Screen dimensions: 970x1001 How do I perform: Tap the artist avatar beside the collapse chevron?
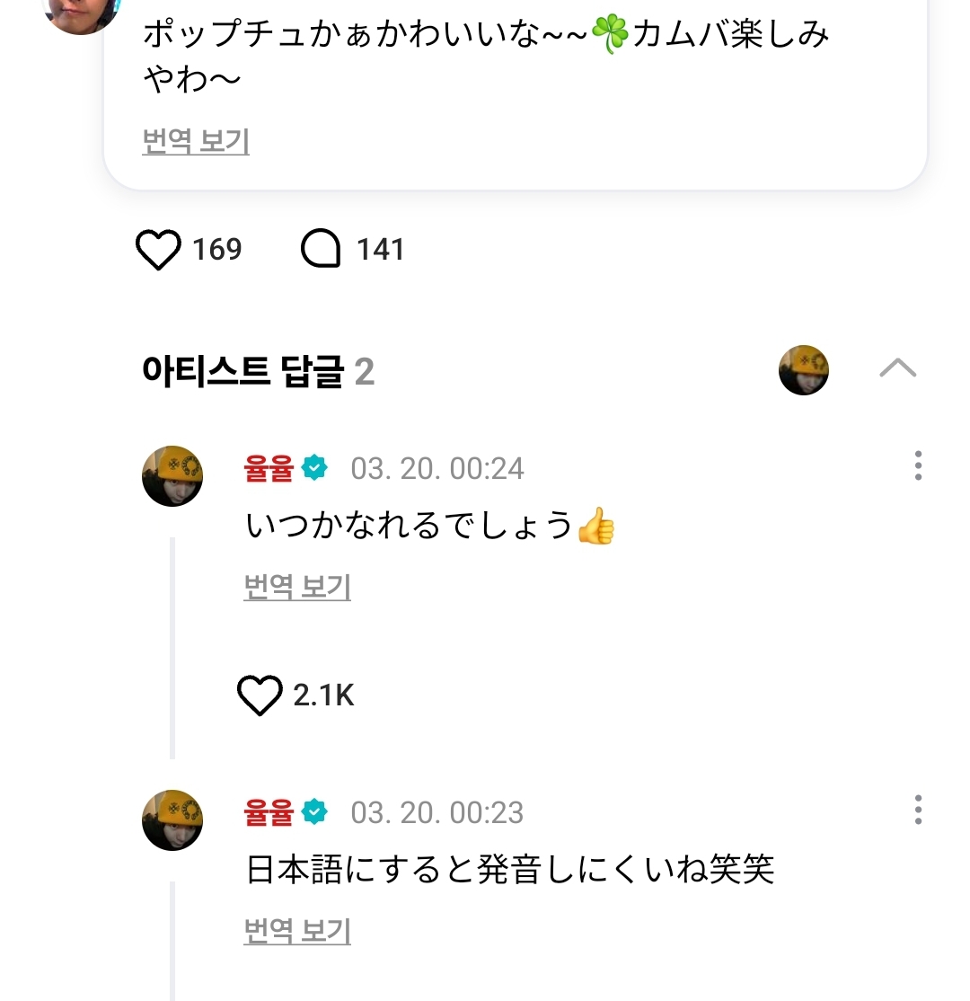pyautogui.click(x=803, y=369)
